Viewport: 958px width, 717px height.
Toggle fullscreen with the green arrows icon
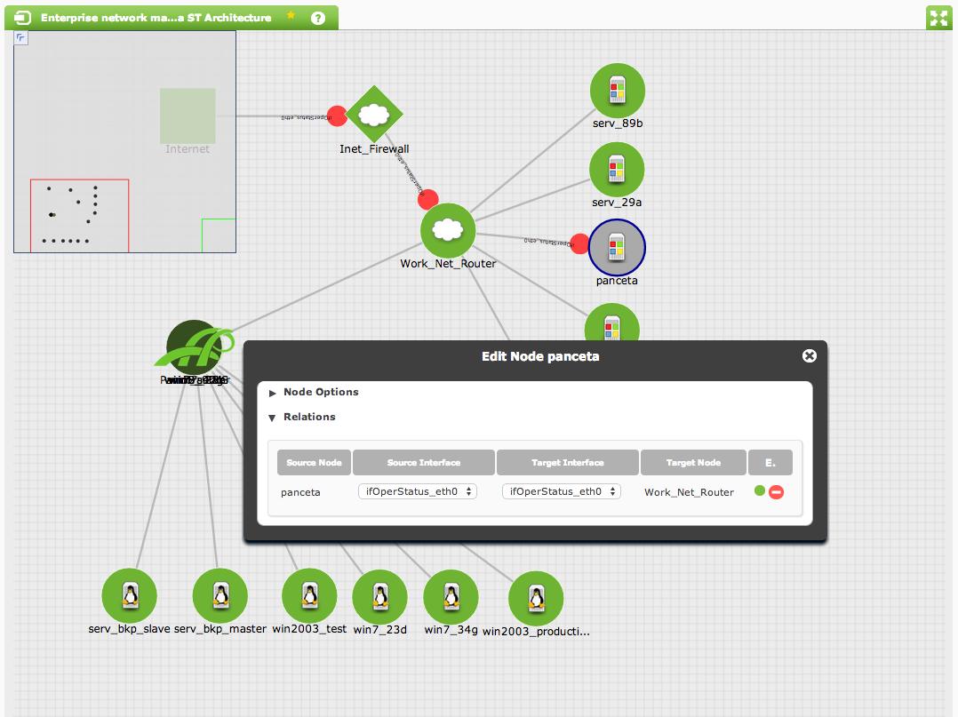pos(938,18)
